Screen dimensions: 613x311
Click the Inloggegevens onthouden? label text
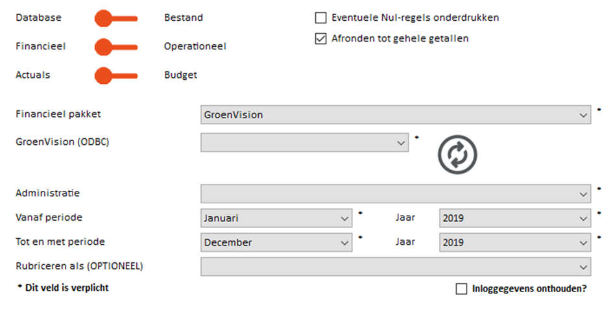tap(529, 289)
